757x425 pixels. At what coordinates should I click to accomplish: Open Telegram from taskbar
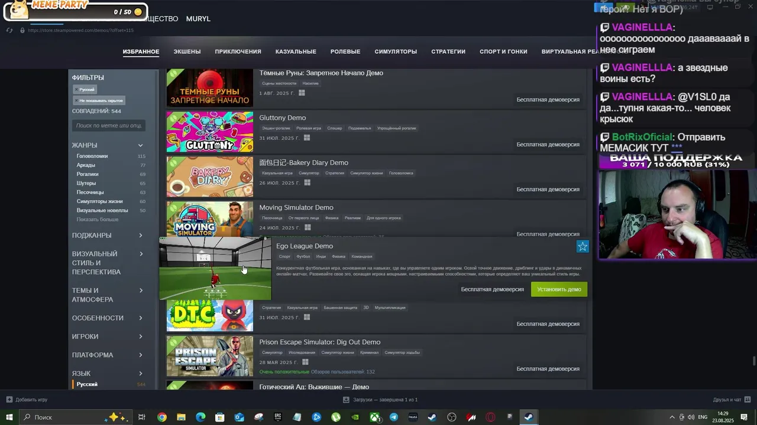pyautogui.click(x=394, y=417)
